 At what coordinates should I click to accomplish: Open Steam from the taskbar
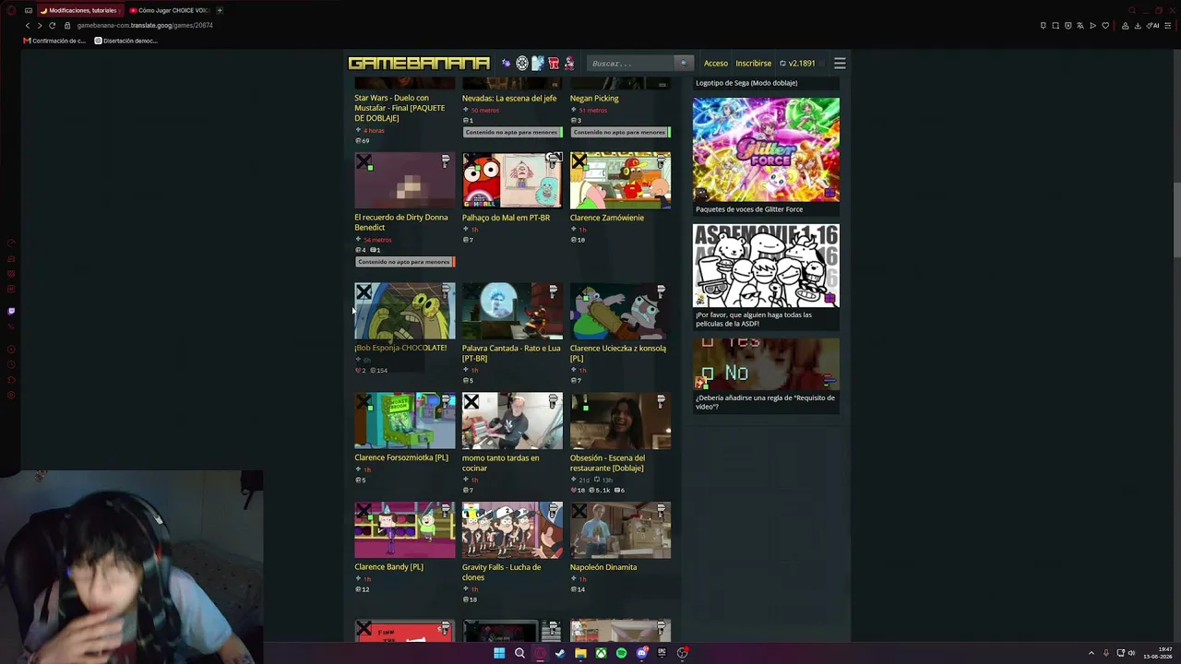point(560,653)
